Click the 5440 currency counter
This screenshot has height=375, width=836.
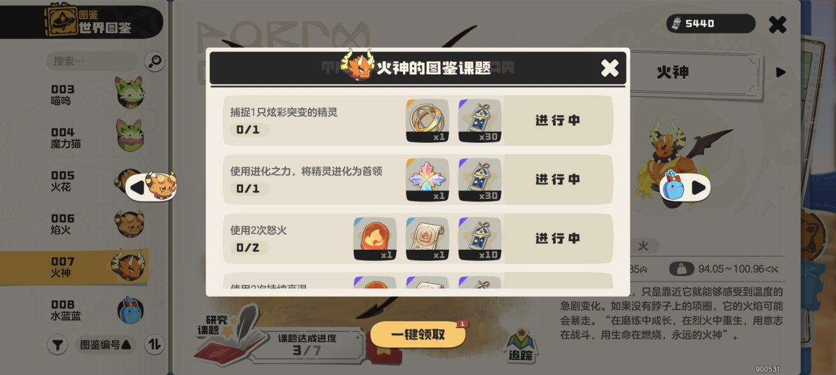pos(711,23)
